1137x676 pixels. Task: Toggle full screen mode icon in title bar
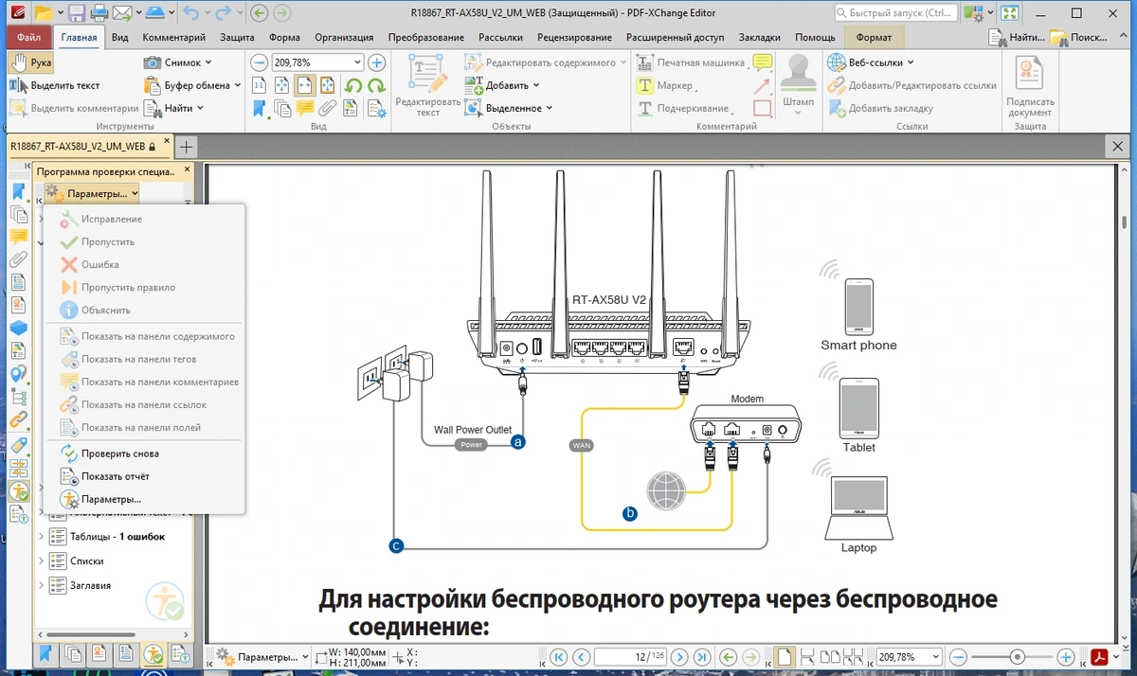[x=1010, y=13]
